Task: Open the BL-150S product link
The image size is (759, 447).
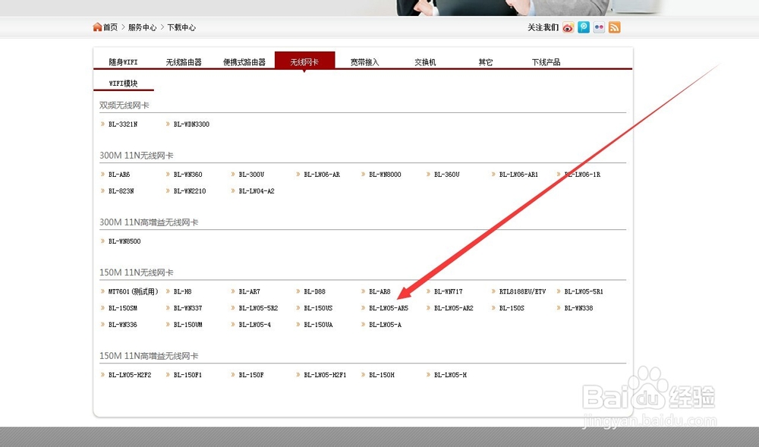Action: tap(512, 308)
